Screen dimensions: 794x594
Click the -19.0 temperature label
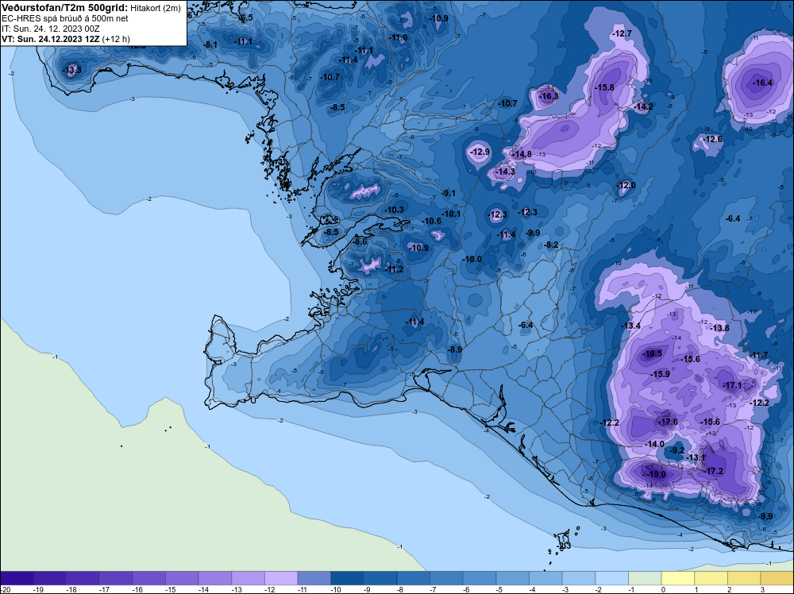(x=657, y=475)
